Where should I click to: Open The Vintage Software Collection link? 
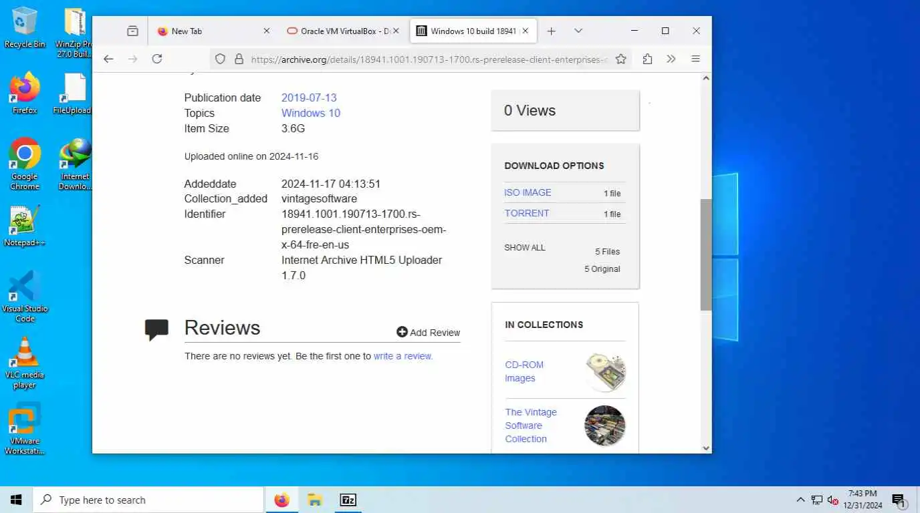pos(531,425)
